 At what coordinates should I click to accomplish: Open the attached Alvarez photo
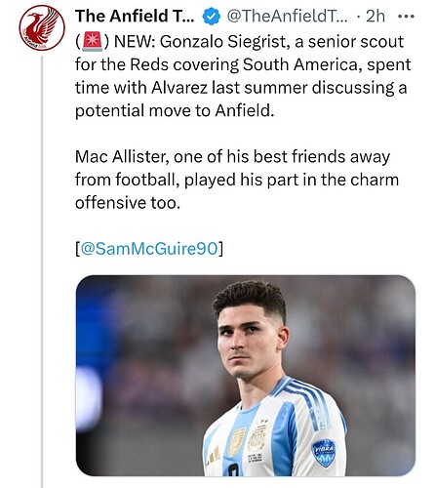[x=246, y=376]
